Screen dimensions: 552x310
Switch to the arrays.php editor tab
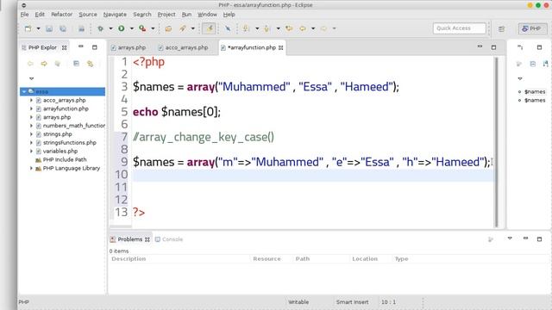pos(129,47)
